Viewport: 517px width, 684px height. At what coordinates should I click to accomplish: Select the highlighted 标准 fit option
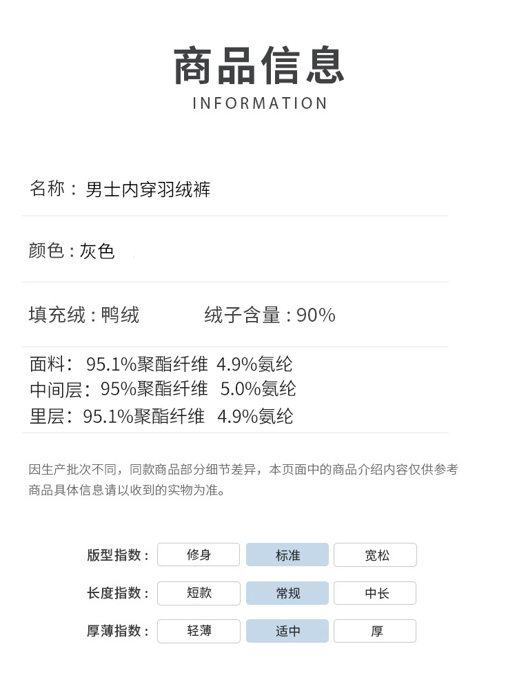pyautogui.click(x=287, y=555)
